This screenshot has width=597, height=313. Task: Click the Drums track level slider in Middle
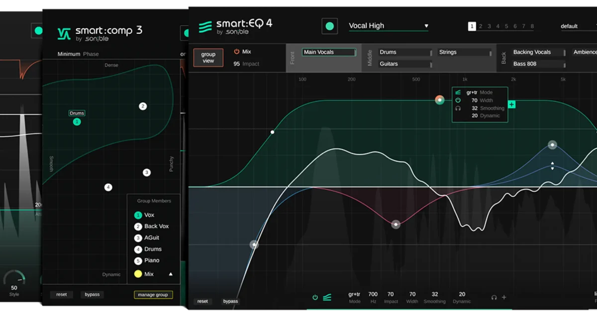click(431, 53)
